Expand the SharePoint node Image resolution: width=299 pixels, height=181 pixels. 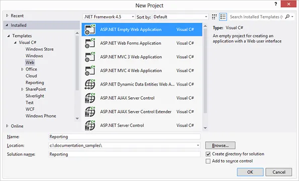tap(22, 89)
